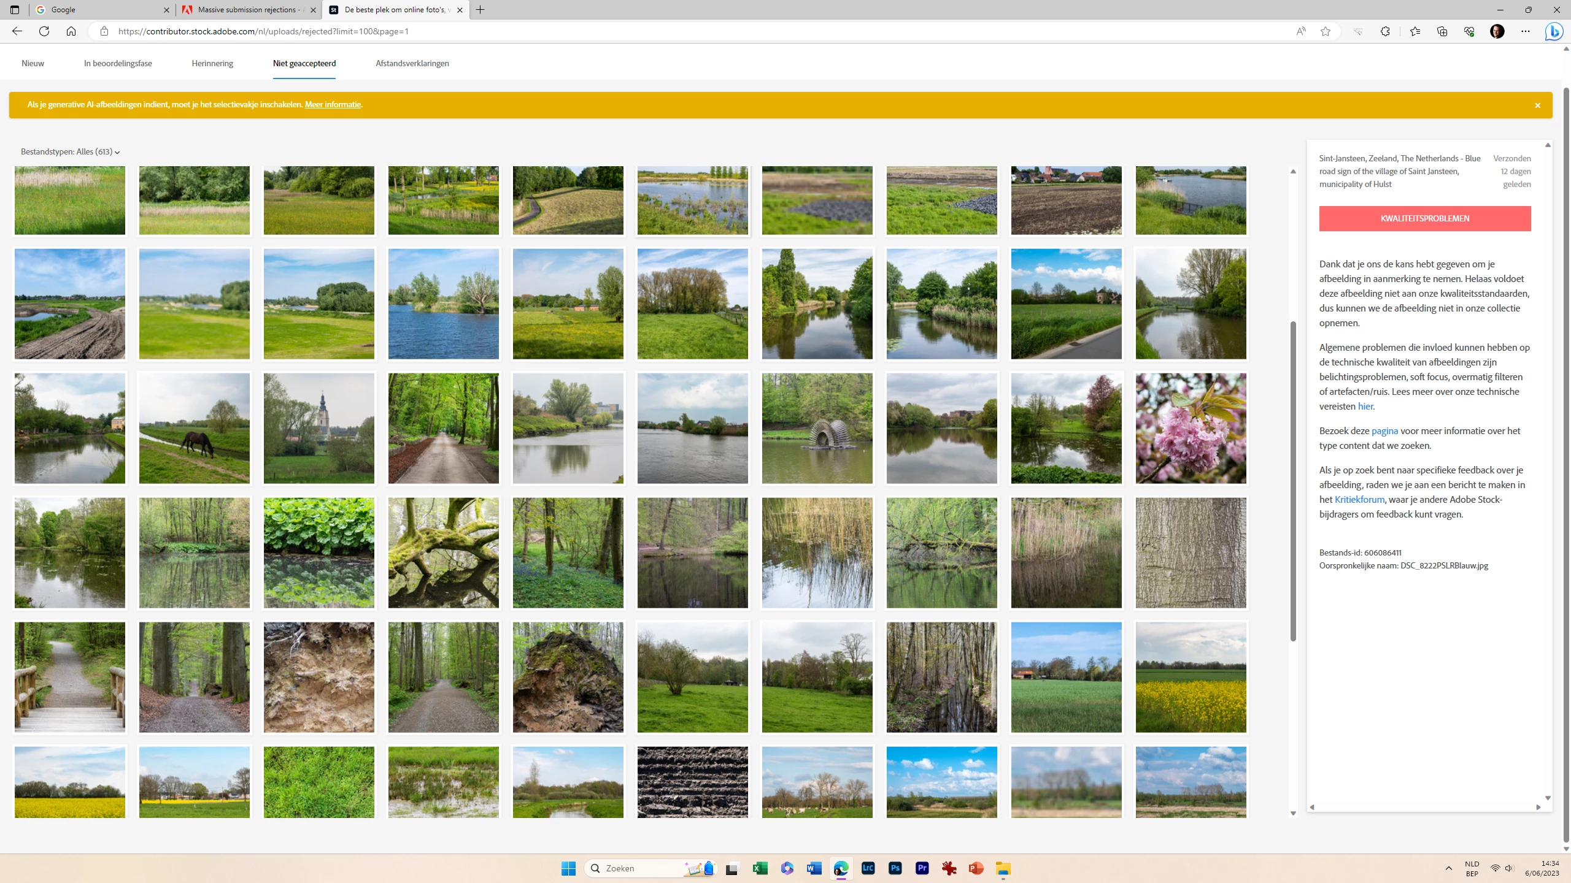Open Bing chat sidebar icon
Viewport: 1571px width, 883px height.
[1554, 31]
